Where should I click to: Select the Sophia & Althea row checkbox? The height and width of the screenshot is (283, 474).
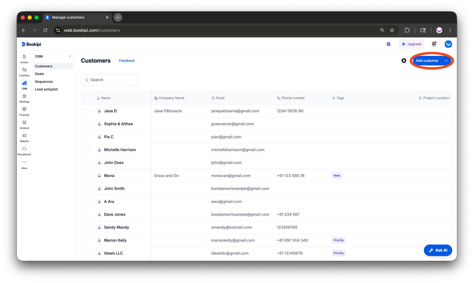click(x=87, y=124)
